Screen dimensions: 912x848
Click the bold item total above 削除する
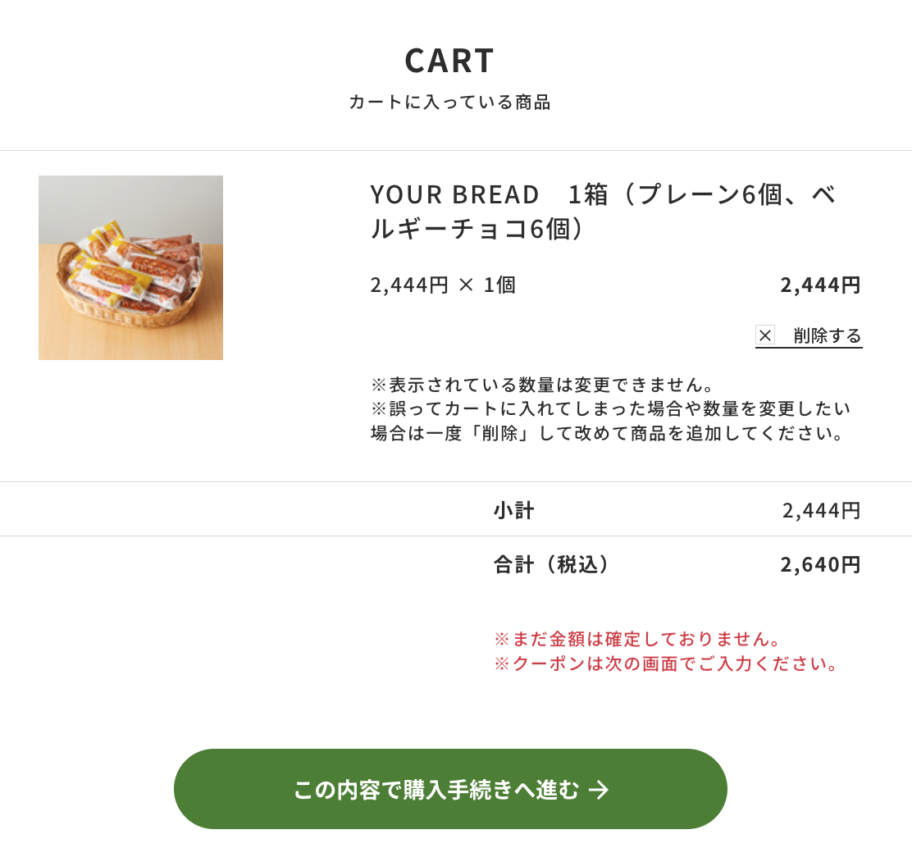(820, 285)
